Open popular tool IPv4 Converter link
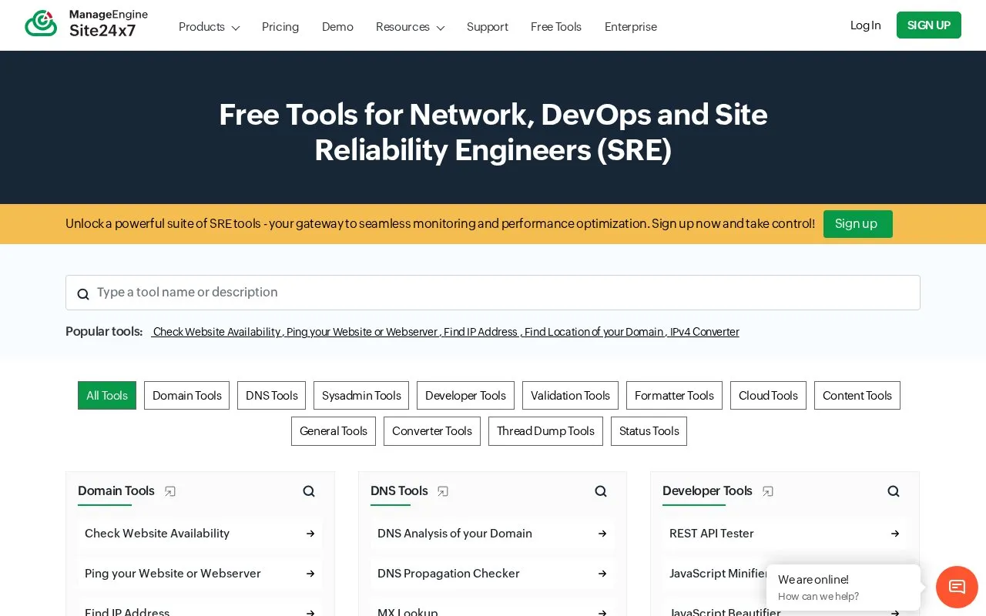986x616 pixels. 705,332
